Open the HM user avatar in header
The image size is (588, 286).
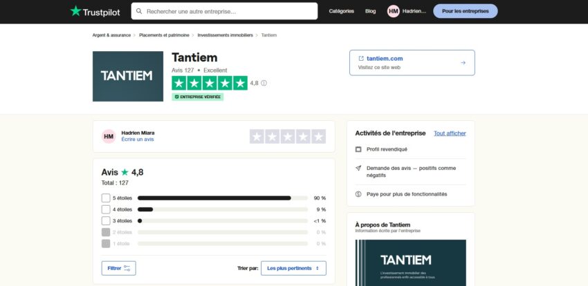pyautogui.click(x=394, y=11)
